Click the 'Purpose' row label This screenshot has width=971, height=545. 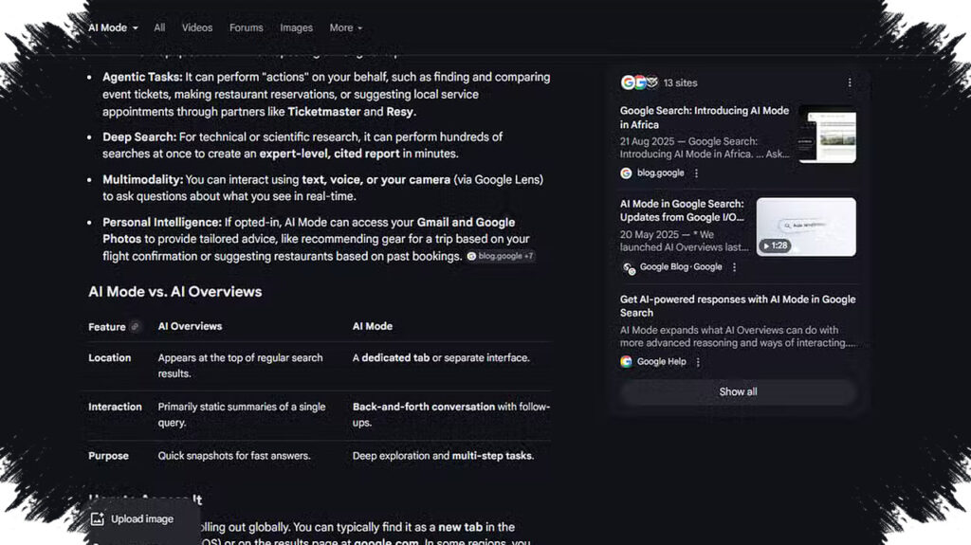point(108,456)
